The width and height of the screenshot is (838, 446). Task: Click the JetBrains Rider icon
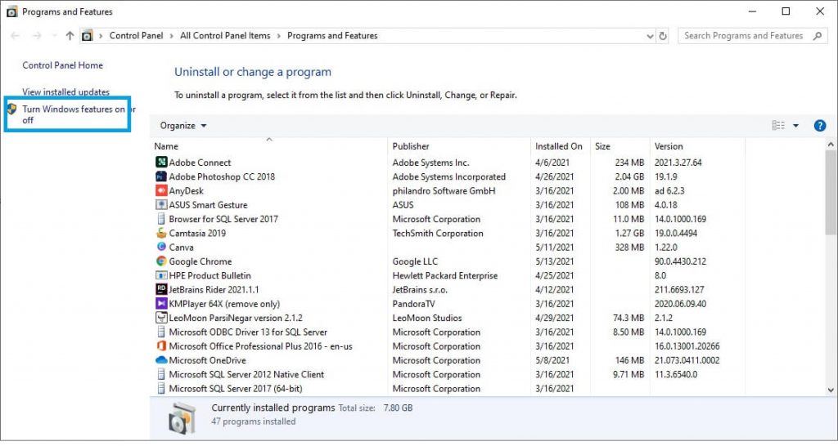[x=161, y=290]
